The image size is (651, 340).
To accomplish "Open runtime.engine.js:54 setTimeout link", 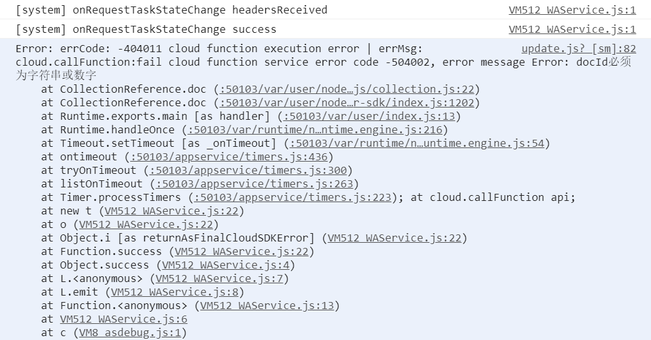I will pyautogui.click(x=417, y=143).
